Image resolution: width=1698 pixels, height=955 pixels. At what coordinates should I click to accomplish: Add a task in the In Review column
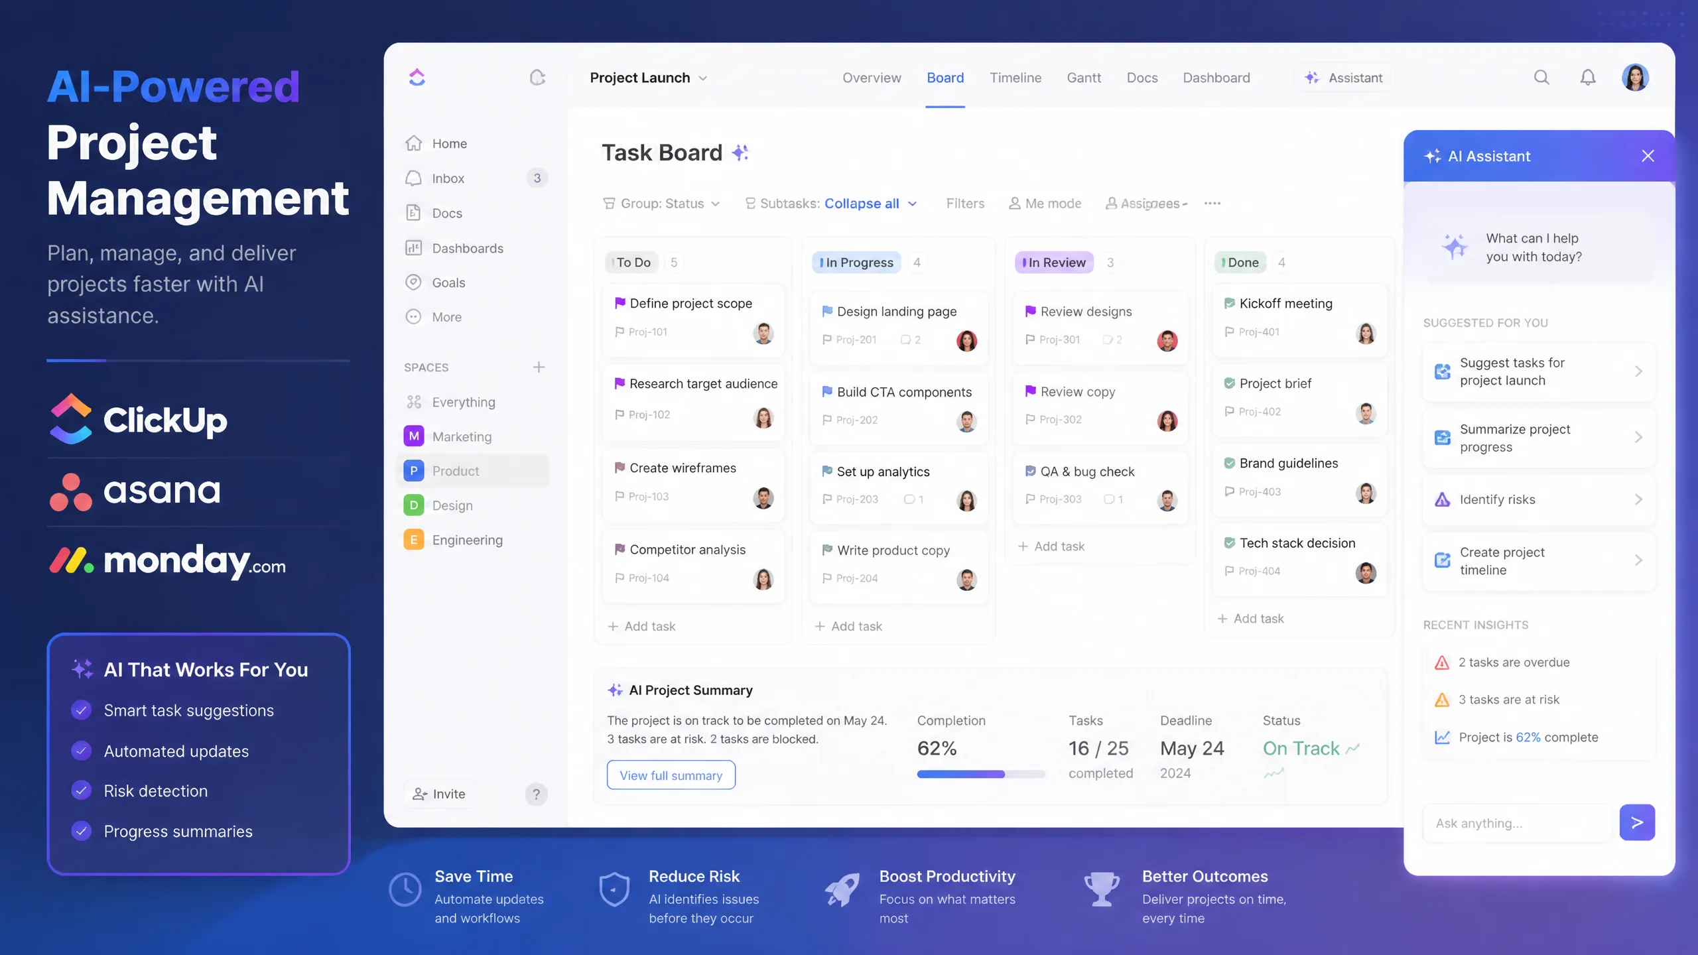point(1051,546)
